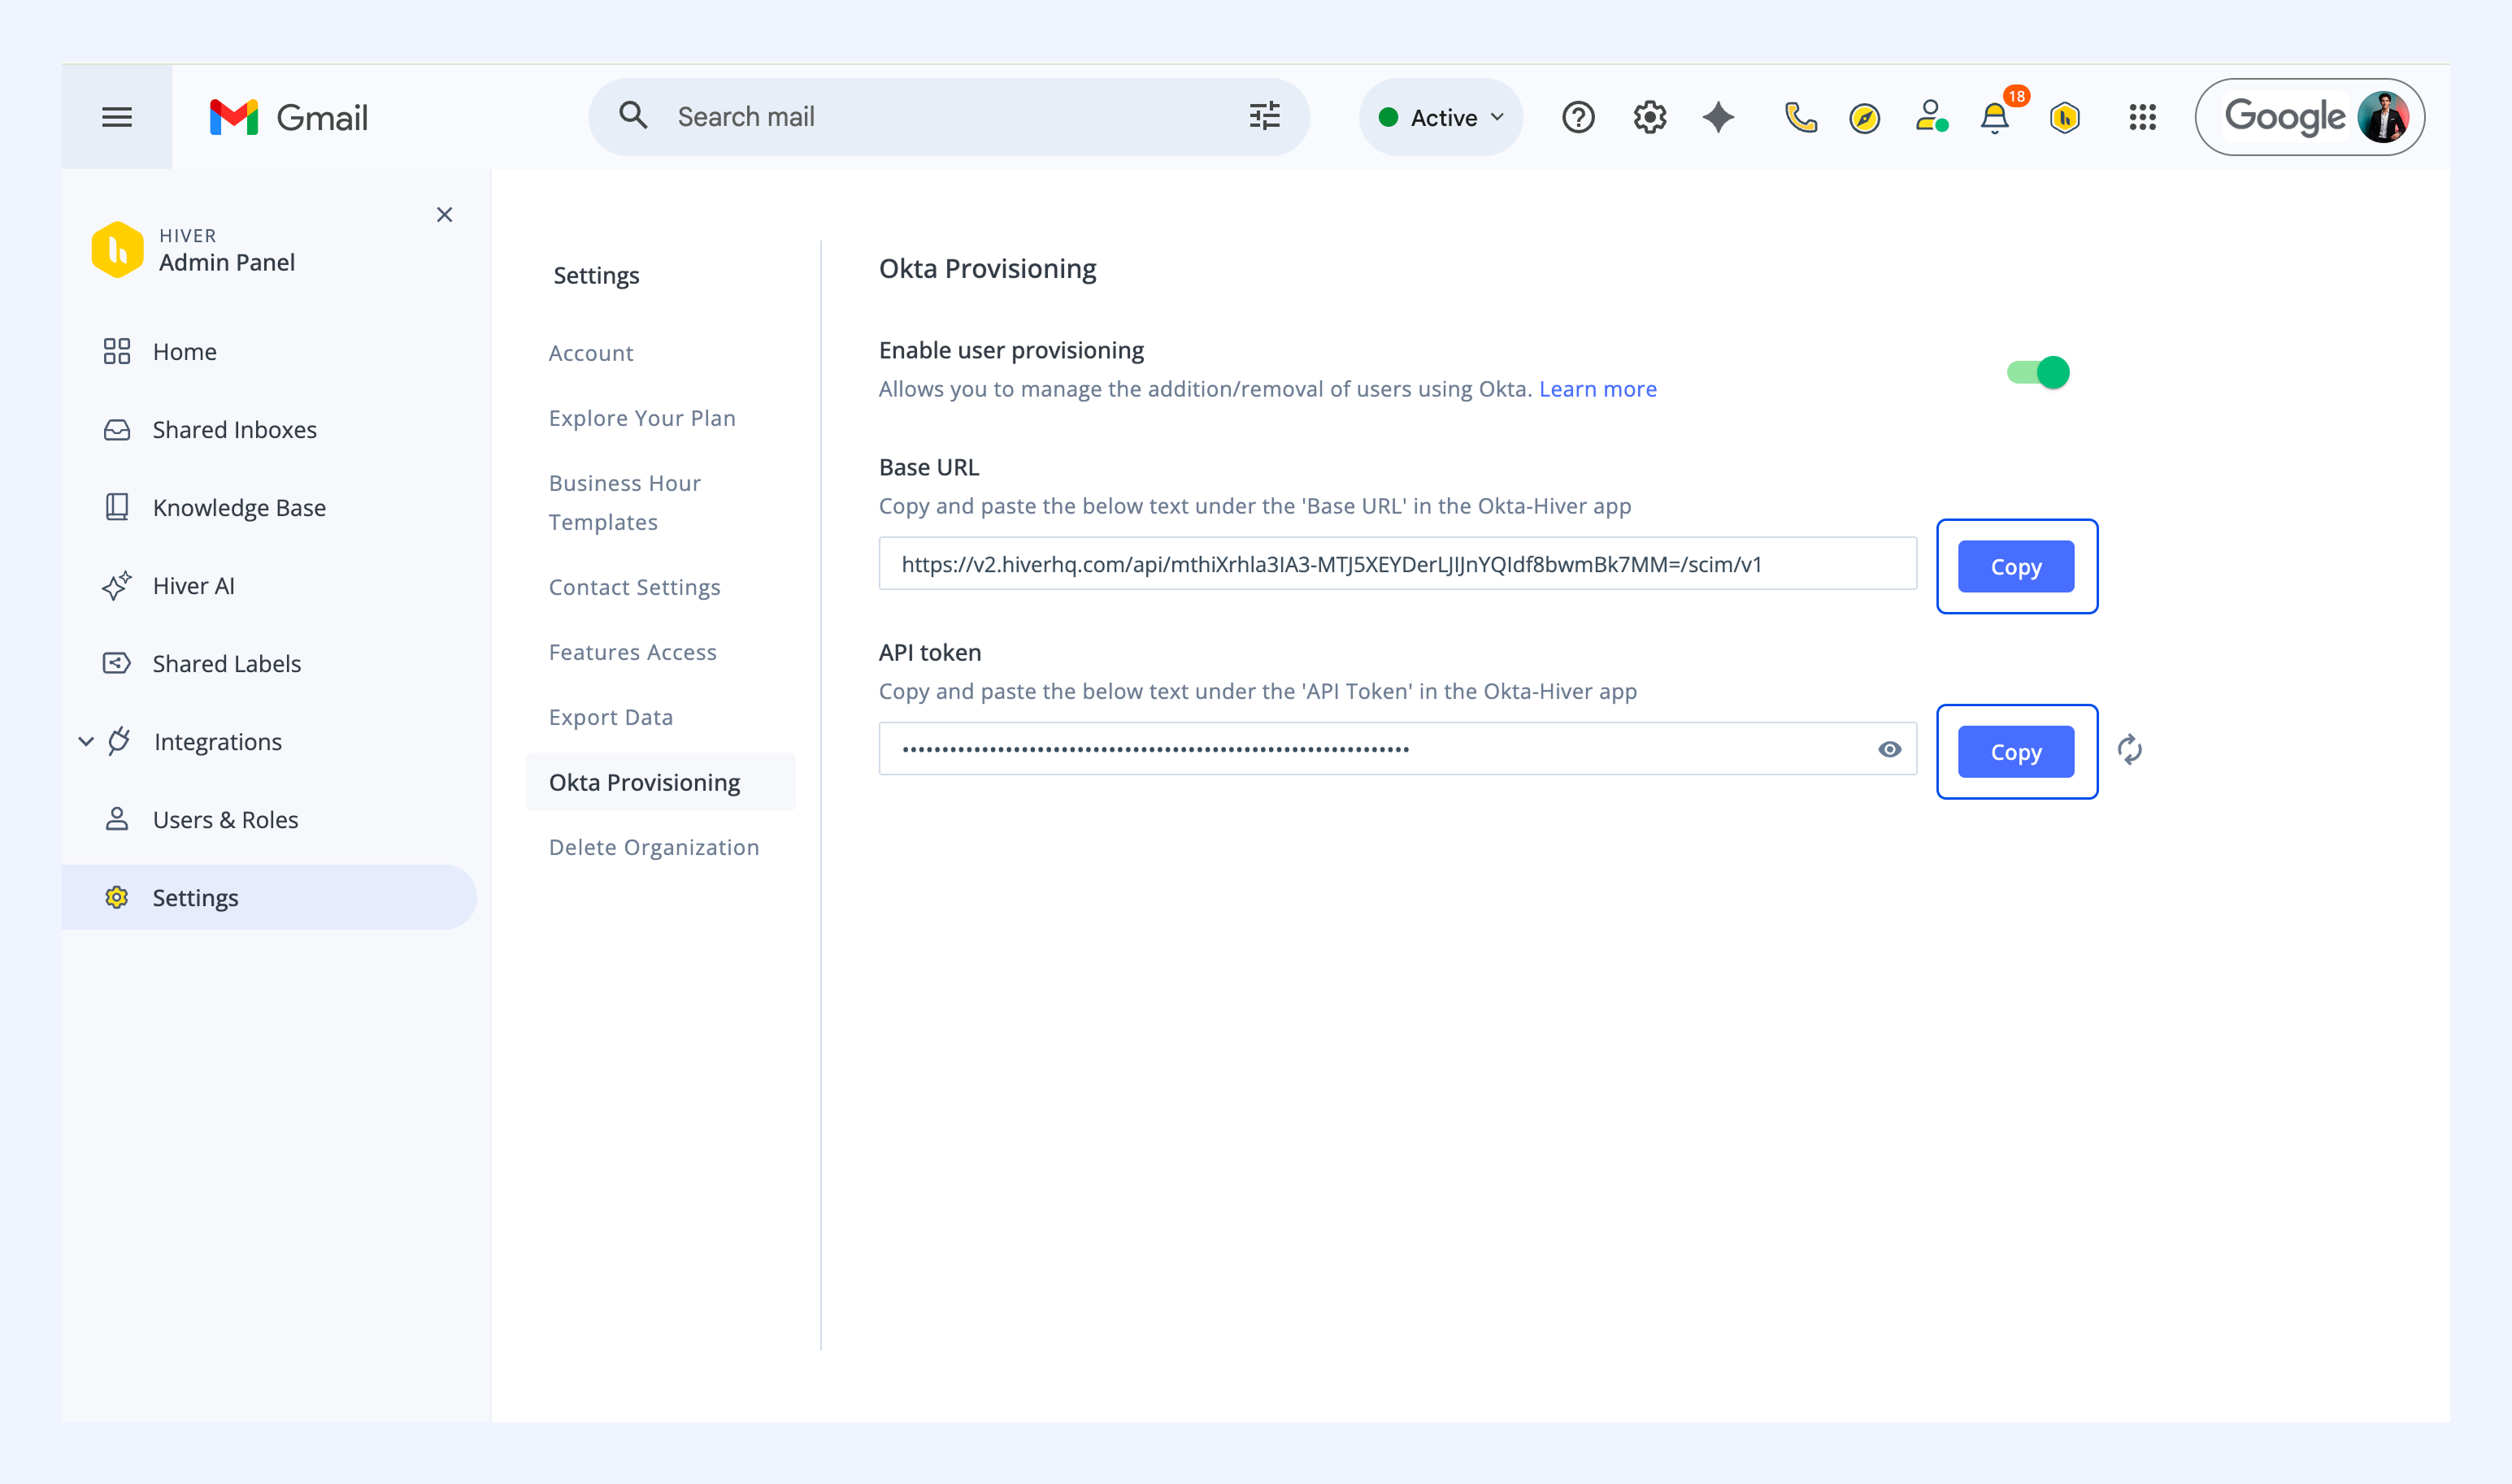Open the Gmail support help icon
Screen dimensions: 2512x1484
1578,117
